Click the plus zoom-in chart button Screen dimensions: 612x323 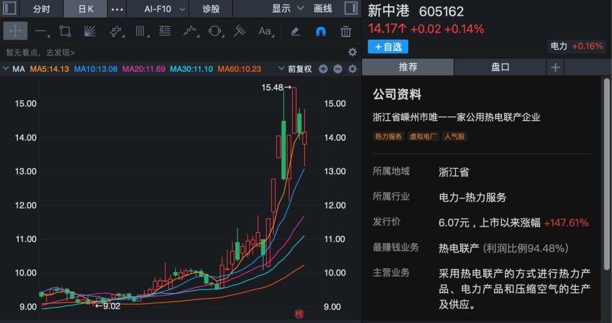(x=323, y=69)
